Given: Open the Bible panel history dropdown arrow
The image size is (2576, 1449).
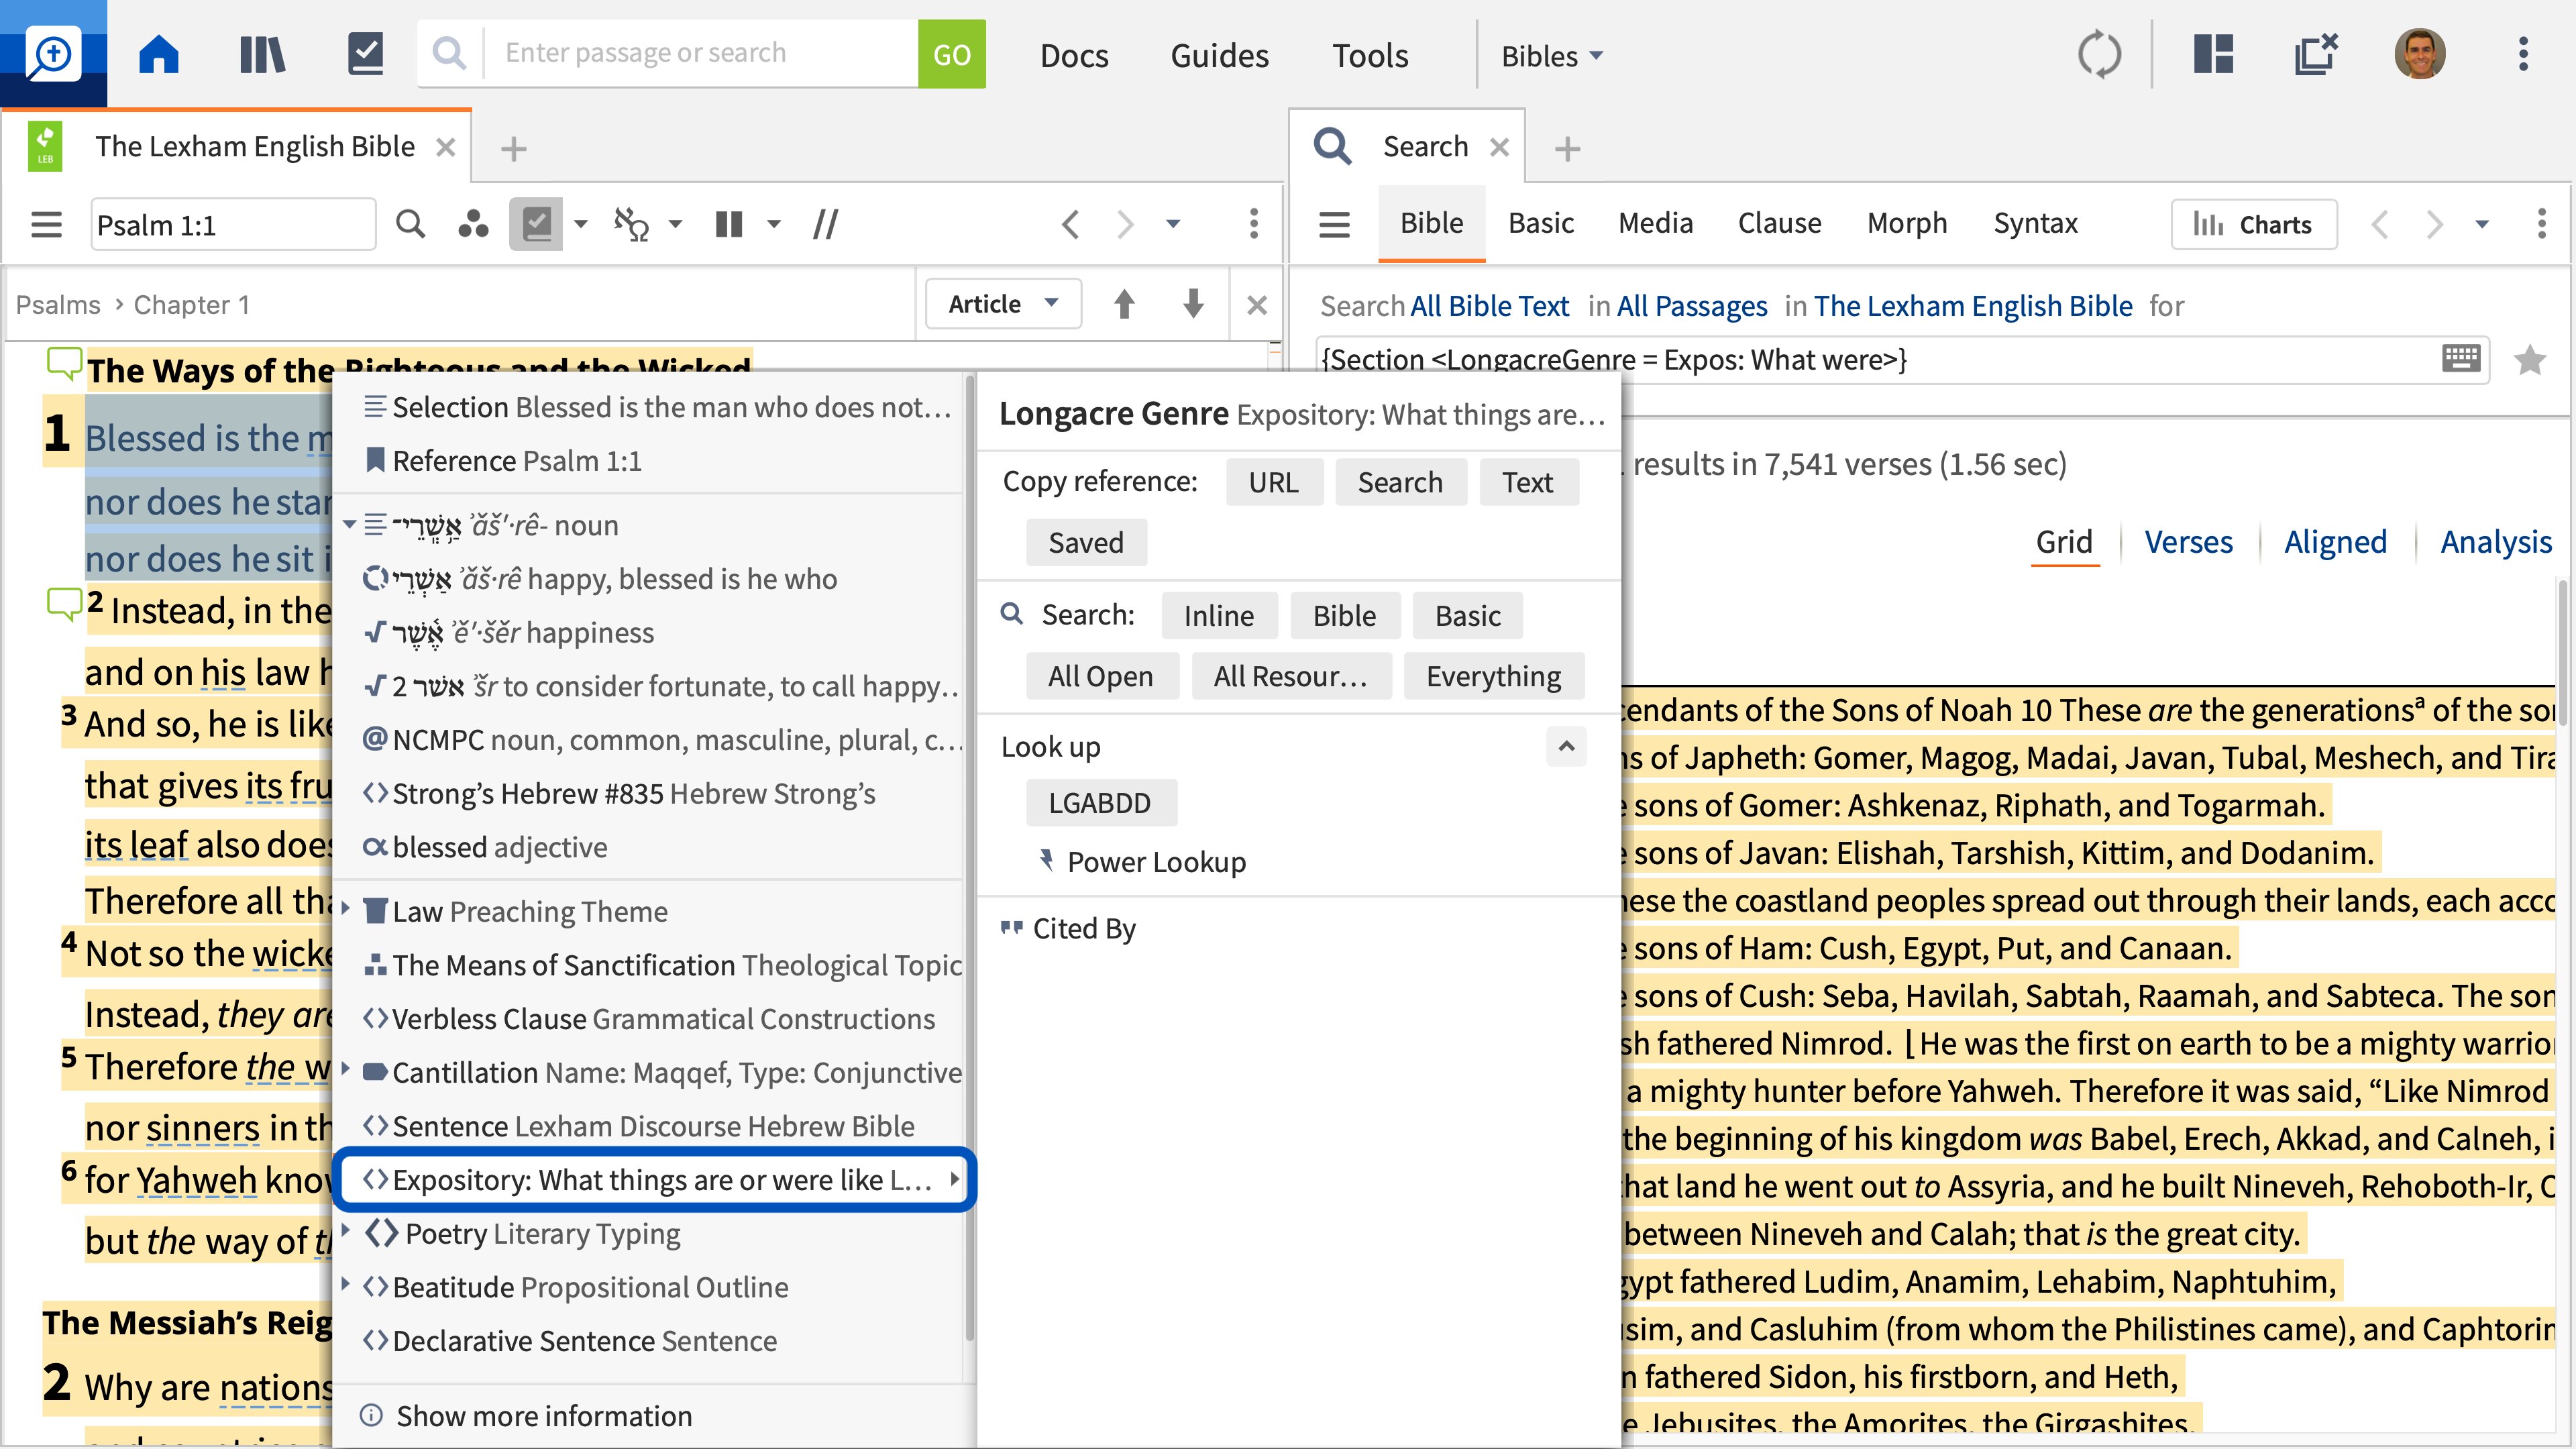Looking at the screenshot, I should tap(1173, 224).
